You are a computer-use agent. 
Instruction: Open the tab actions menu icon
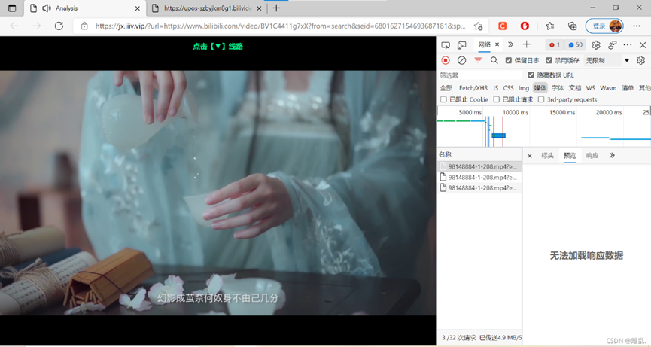click(12, 8)
